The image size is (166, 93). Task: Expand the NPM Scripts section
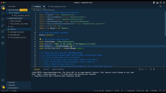(x=13, y=88)
